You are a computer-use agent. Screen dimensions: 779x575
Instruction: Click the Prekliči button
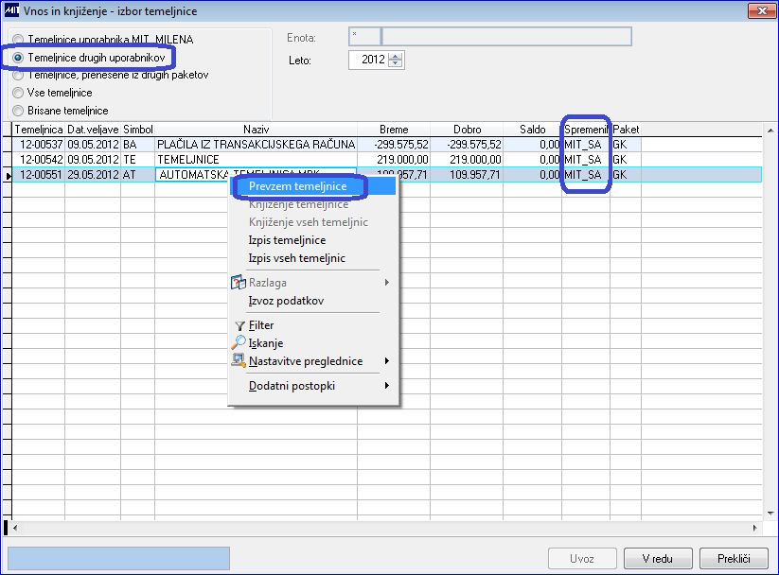click(x=734, y=559)
